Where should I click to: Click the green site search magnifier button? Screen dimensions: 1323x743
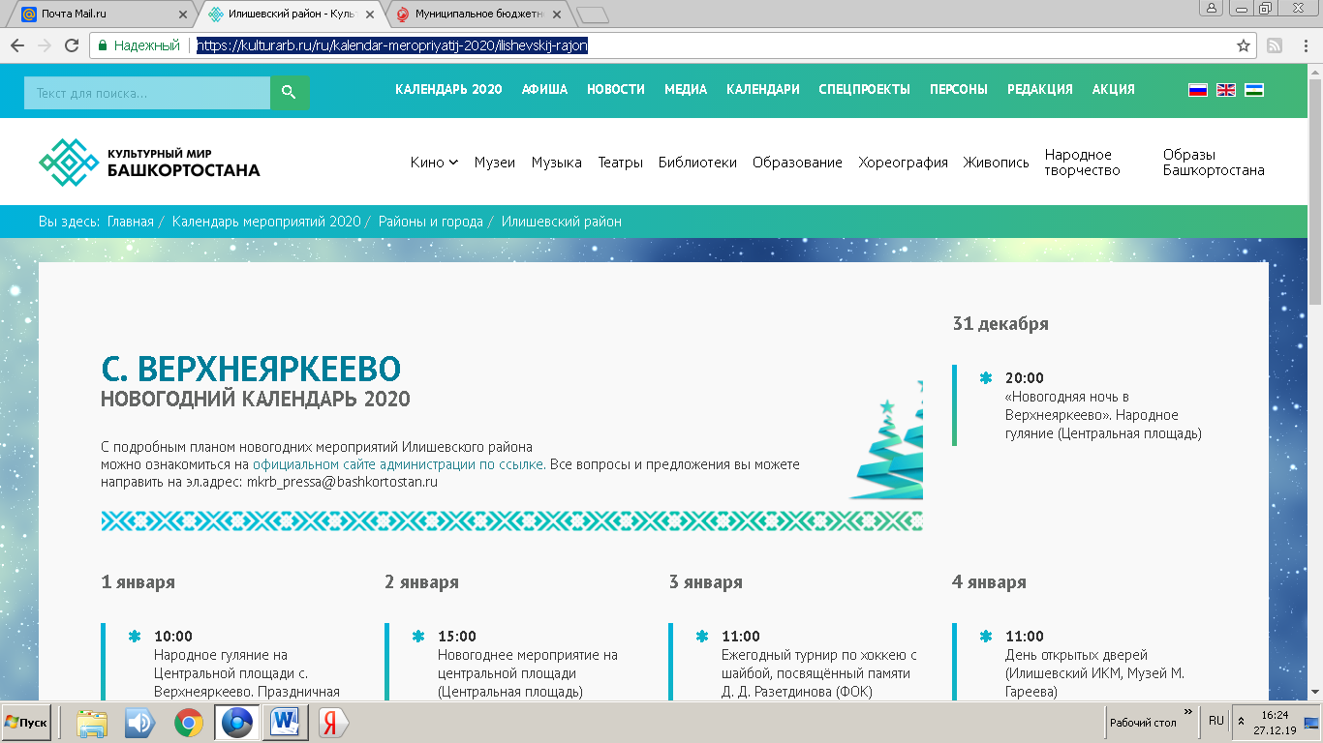(289, 93)
